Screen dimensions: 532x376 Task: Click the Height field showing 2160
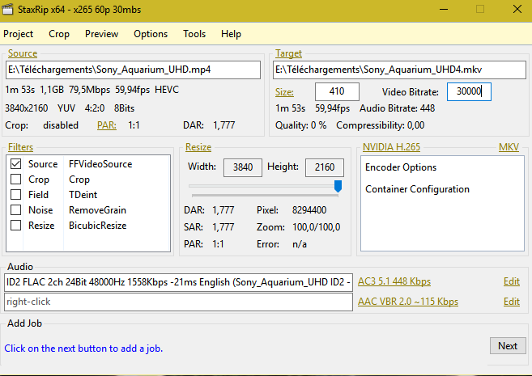coord(325,167)
